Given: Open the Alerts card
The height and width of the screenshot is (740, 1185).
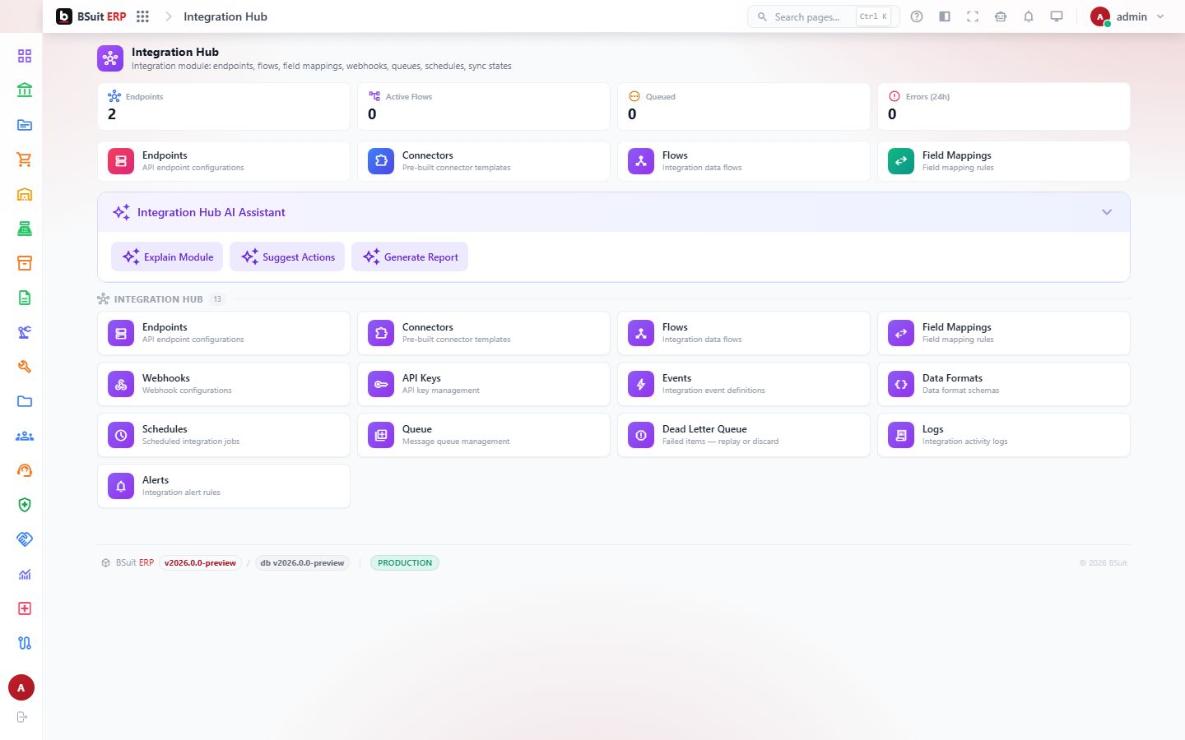Looking at the screenshot, I should (224, 486).
